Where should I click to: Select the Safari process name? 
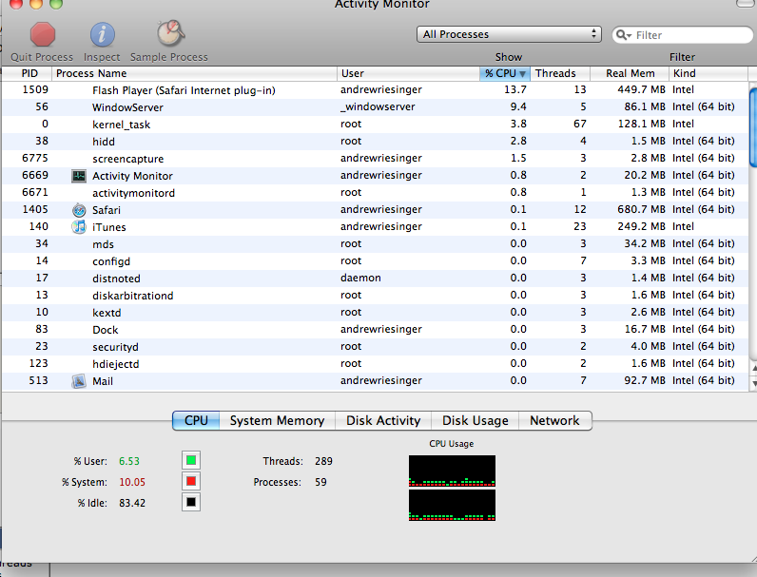(107, 210)
